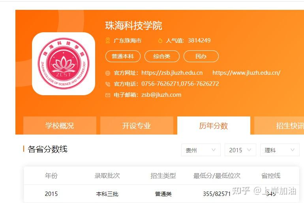This screenshot has height=203, width=304.
Task: Click the 2015 cell in the table row
Action: tap(51, 194)
